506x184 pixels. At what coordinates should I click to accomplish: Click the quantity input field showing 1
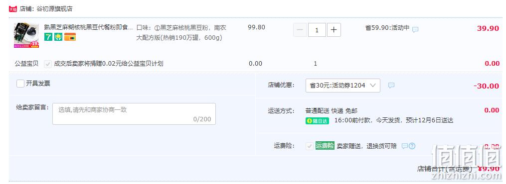click(x=317, y=30)
